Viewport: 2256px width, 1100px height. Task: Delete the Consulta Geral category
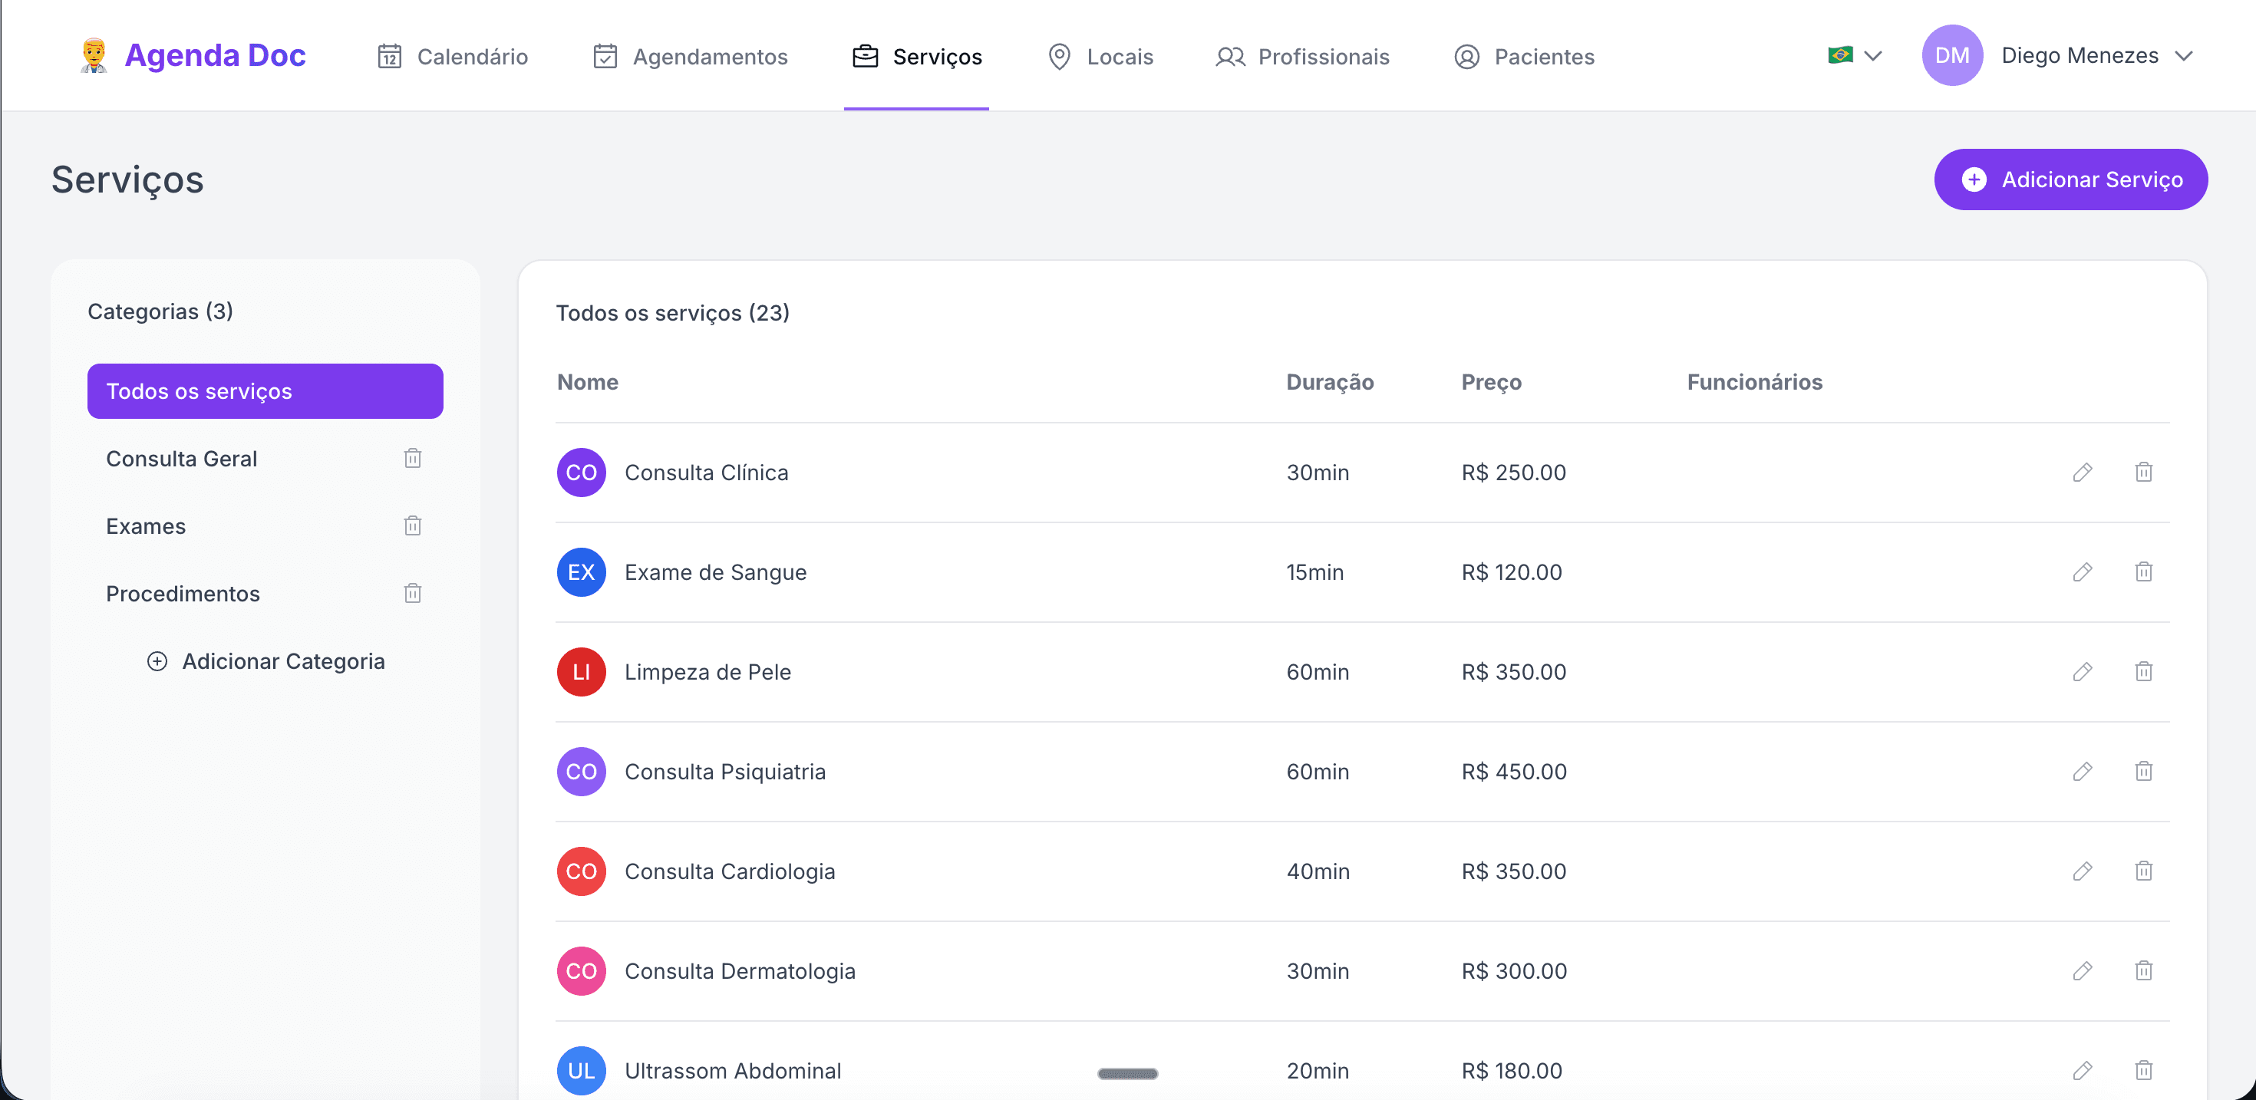click(413, 458)
